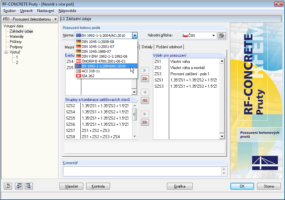Choose DIN V ENV 1992-1-1:1992-06 standard
285x200 pixels.
(106, 56)
